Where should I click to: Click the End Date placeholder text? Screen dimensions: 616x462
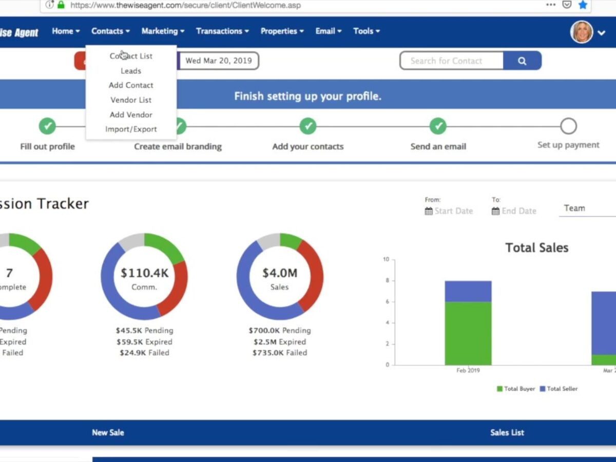(519, 211)
